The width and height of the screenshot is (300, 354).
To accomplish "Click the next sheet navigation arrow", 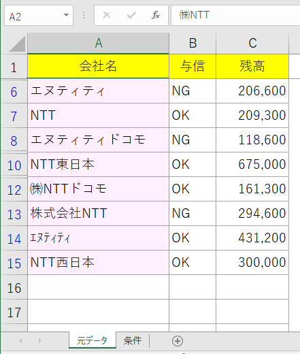I will coord(40,340).
